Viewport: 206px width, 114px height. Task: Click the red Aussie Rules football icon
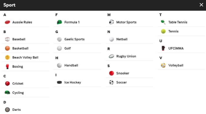pyautogui.click(x=7, y=22)
